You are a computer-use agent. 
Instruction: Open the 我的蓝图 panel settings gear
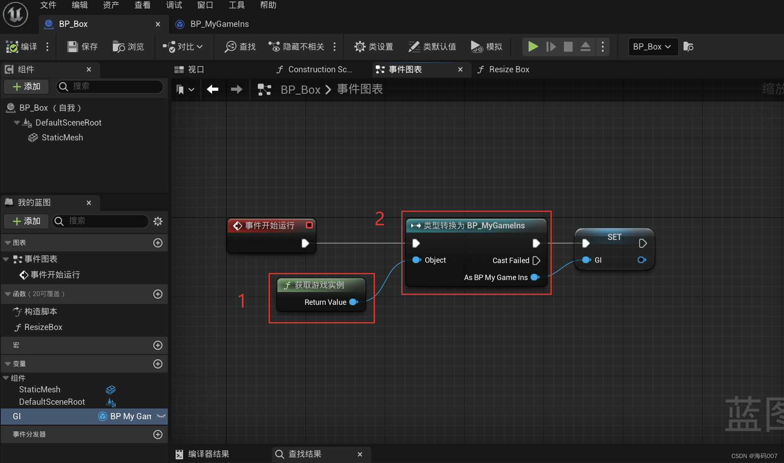coord(157,221)
